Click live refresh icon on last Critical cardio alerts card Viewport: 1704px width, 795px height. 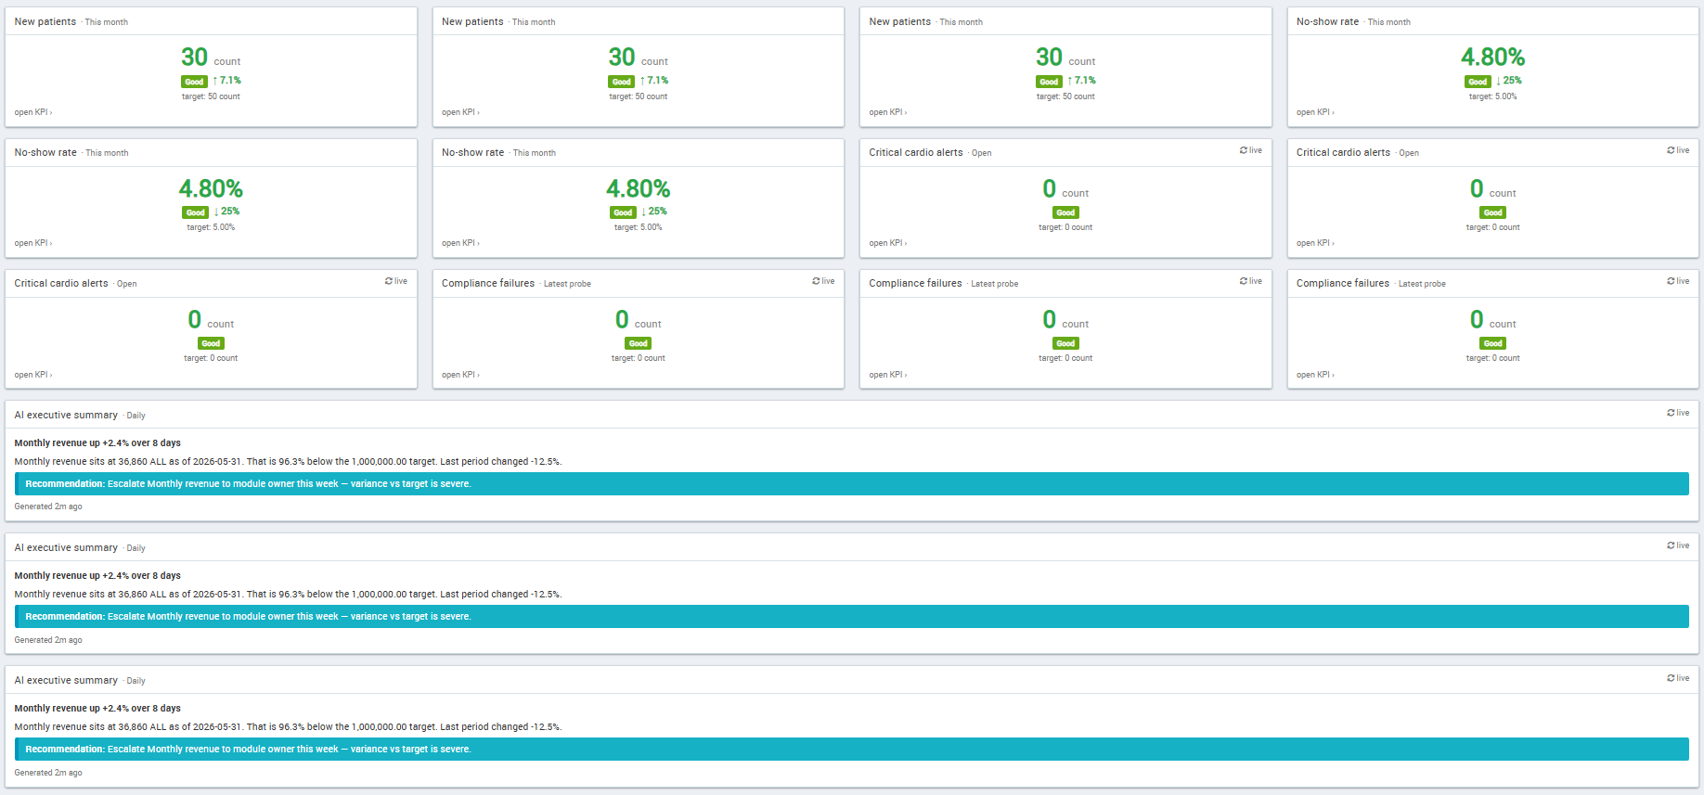(396, 281)
